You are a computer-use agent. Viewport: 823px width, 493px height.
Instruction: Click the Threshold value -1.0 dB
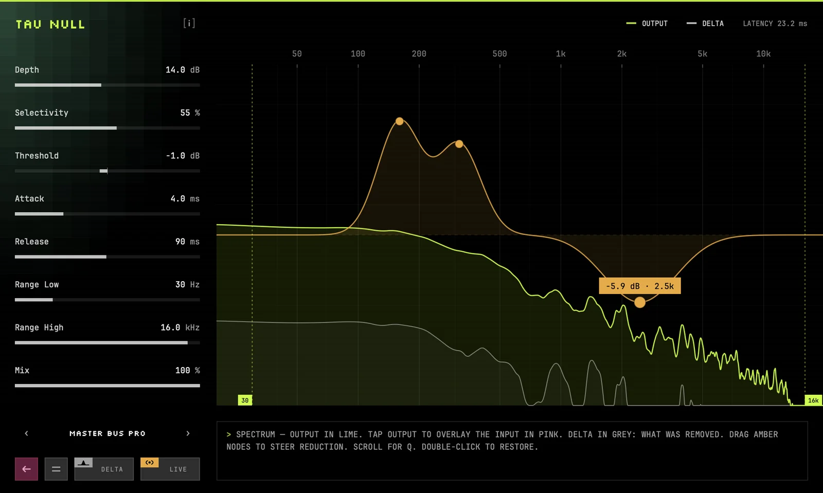pos(183,156)
